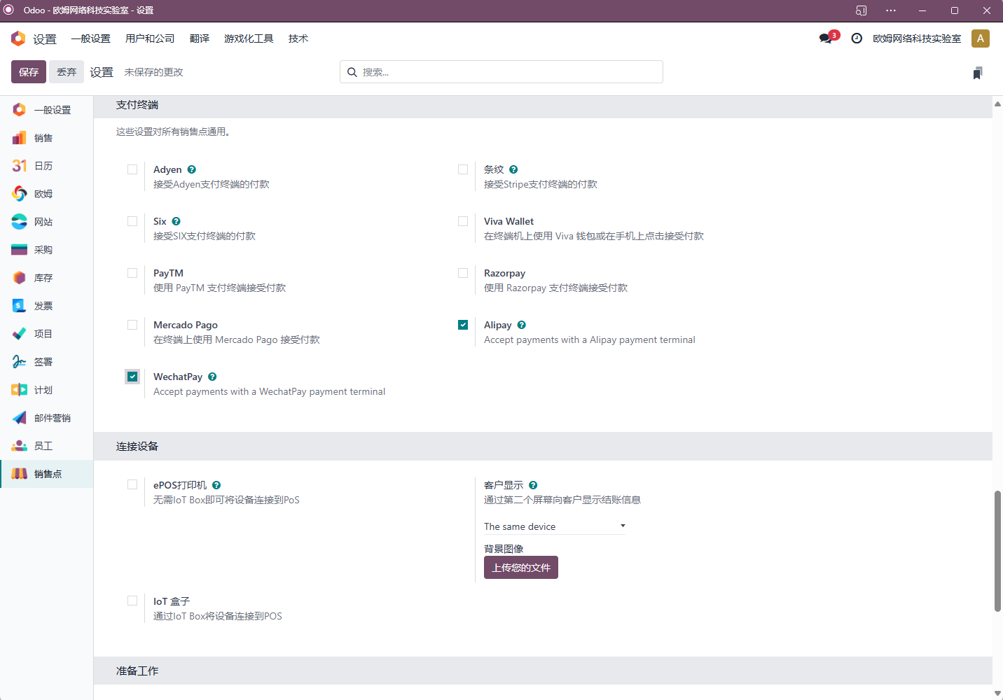Open the 技术 menu

coord(298,38)
